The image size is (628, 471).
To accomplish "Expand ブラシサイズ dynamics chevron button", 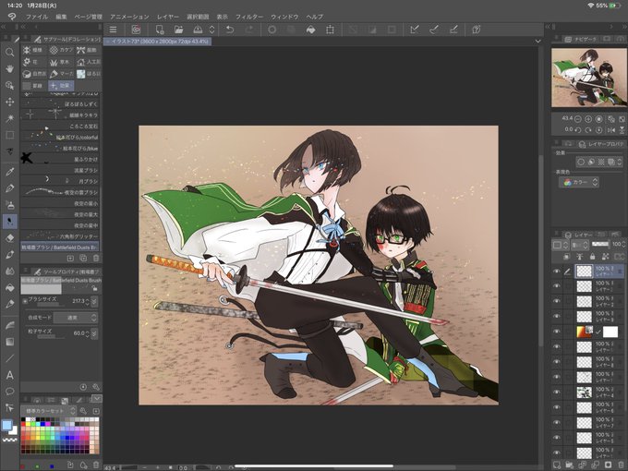I will (x=94, y=301).
